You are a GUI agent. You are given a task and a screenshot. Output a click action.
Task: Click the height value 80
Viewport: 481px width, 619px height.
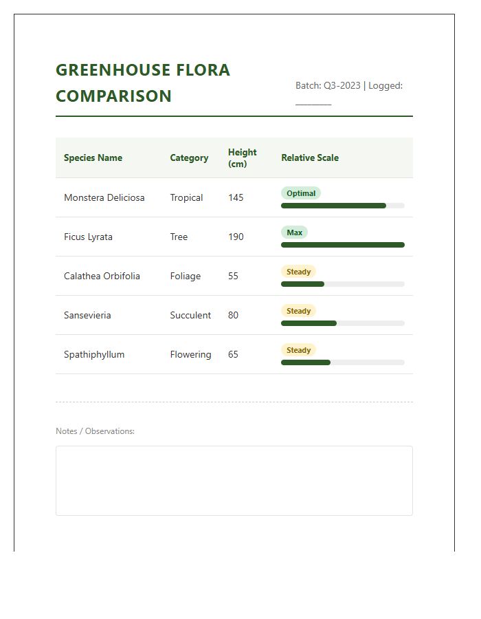tap(233, 315)
